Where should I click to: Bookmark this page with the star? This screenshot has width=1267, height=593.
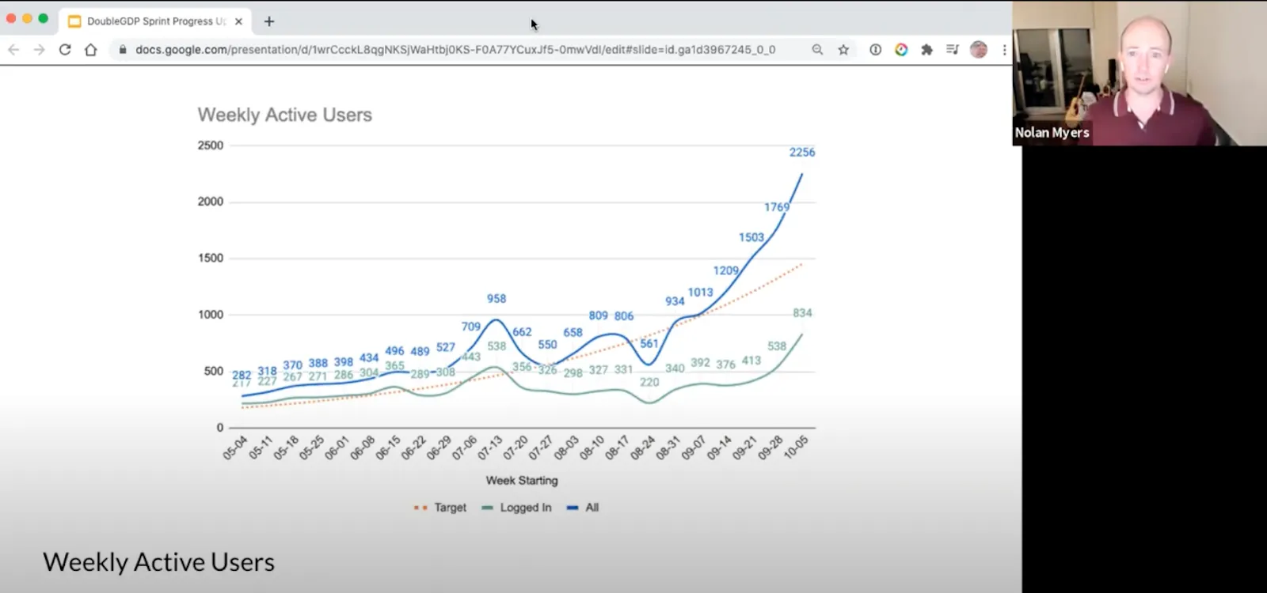tap(843, 50)
